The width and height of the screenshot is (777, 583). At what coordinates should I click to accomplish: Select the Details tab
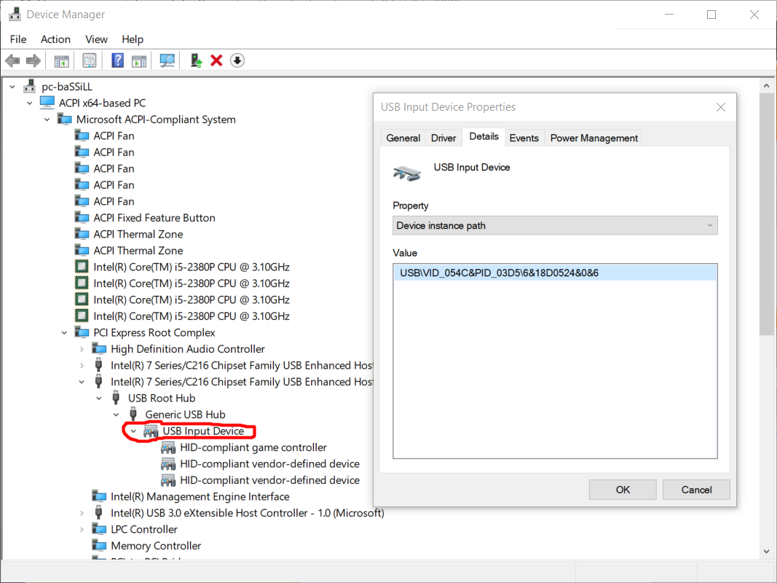(x=484, y=136)
